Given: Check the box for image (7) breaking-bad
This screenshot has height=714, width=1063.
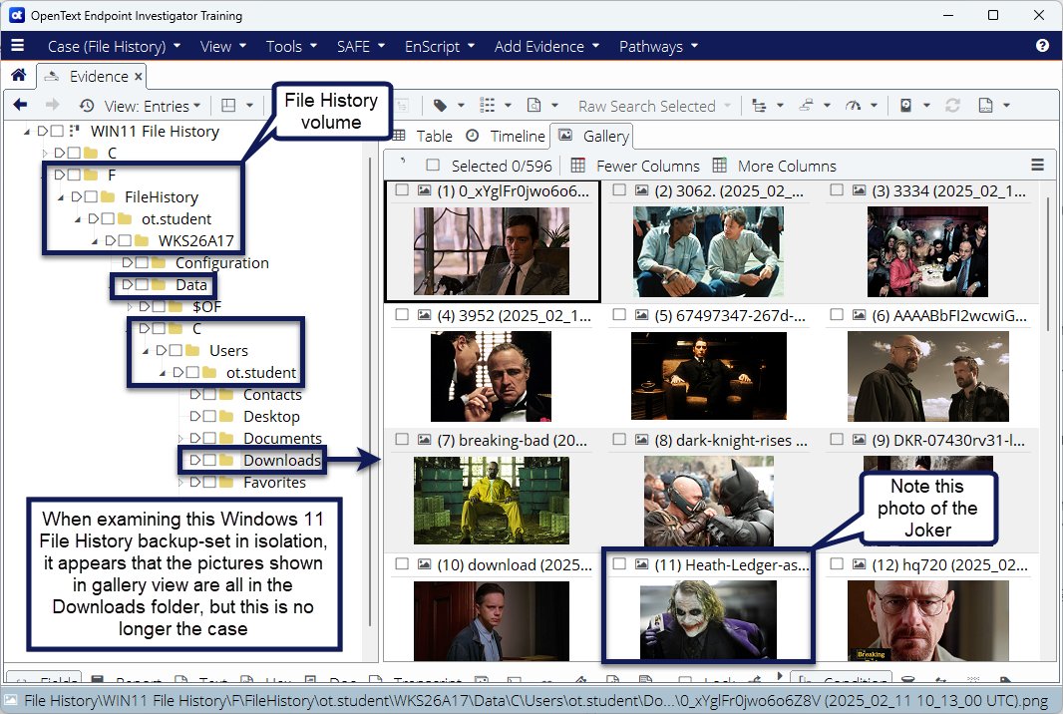Looking at the screenshot, I should 401,440.
